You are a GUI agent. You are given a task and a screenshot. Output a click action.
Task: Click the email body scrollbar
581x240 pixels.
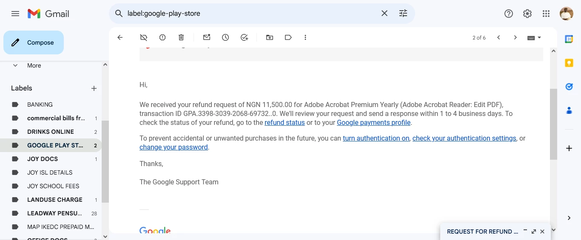point(553,124)
